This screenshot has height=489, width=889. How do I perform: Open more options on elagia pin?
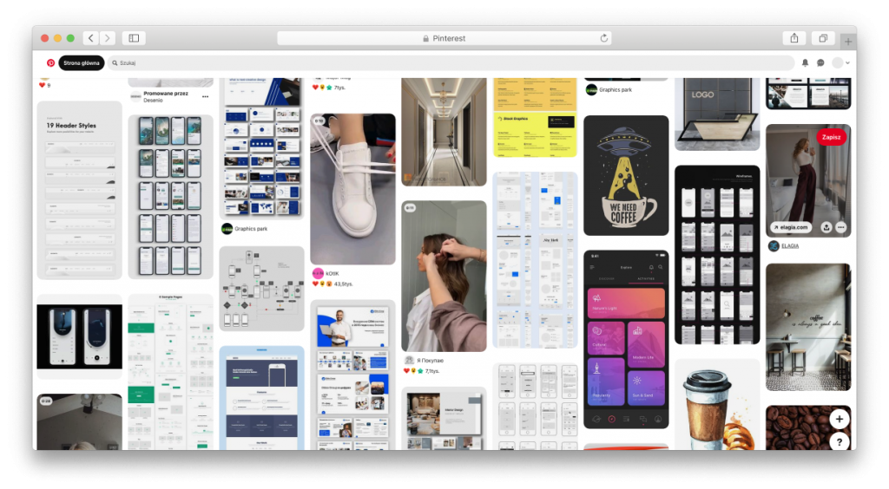(840, 227)
